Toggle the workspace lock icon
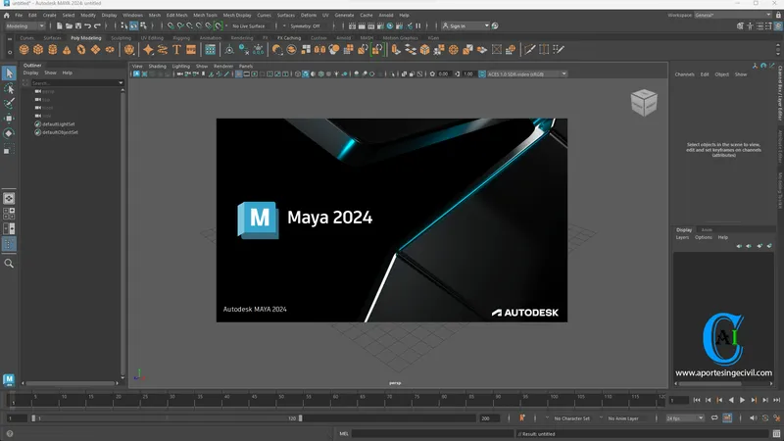 pos(778,15)
